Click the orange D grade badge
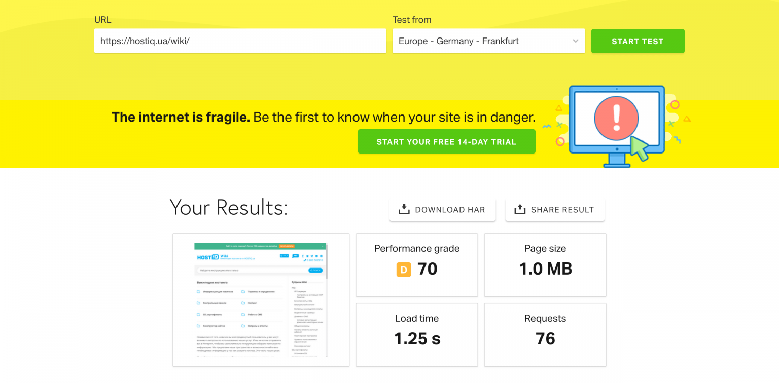 404,270
